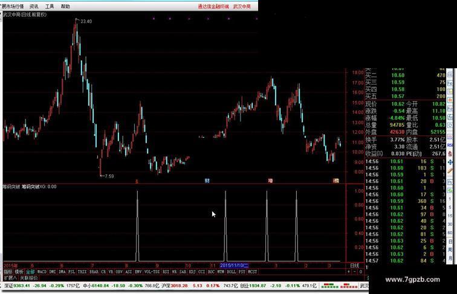Click the minus zoom button beside 日线
Viewport: 457px width, 294px height.
354,272
